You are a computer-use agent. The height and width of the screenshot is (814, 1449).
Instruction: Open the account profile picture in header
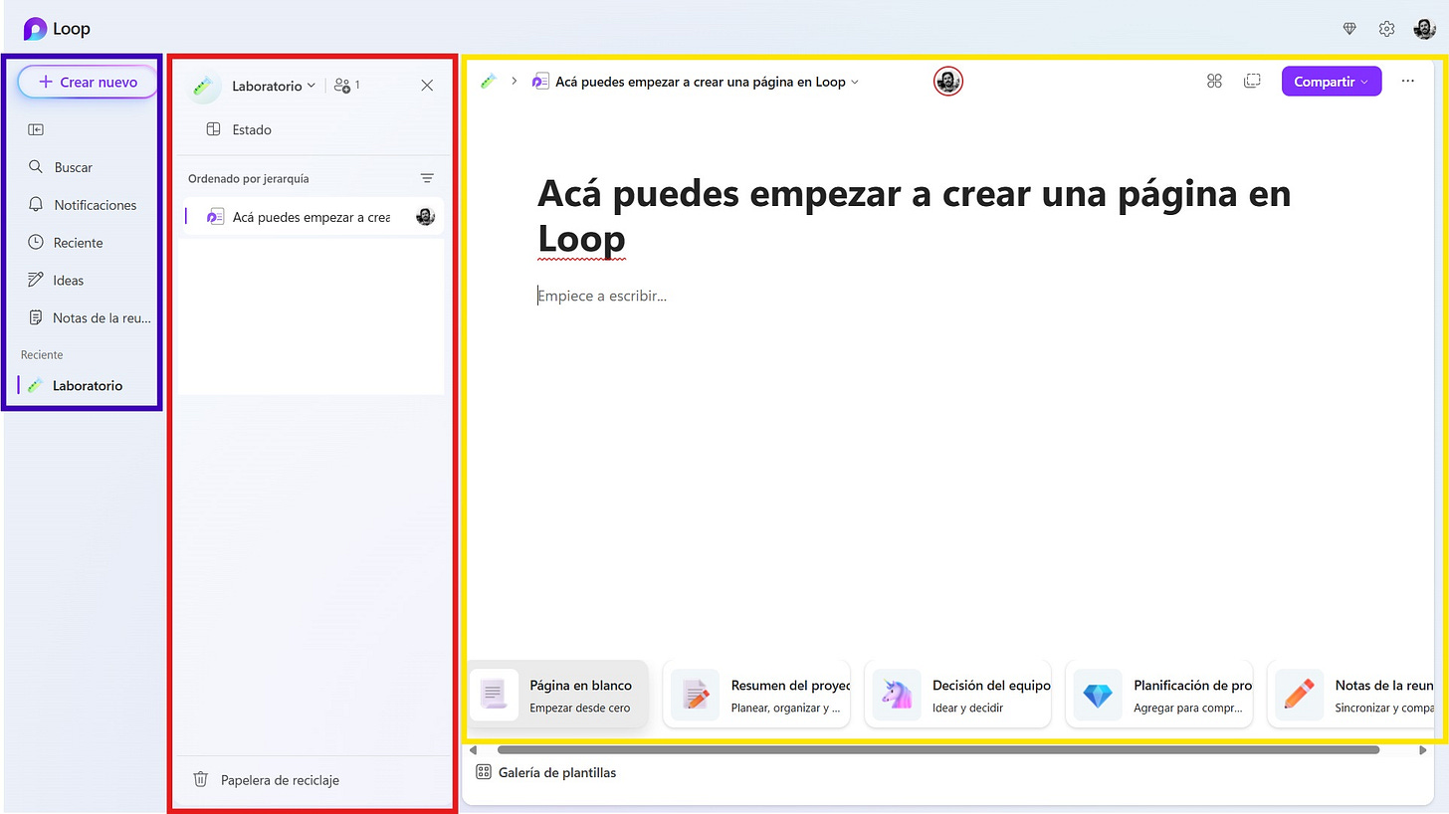click(x=1424, y=29)
